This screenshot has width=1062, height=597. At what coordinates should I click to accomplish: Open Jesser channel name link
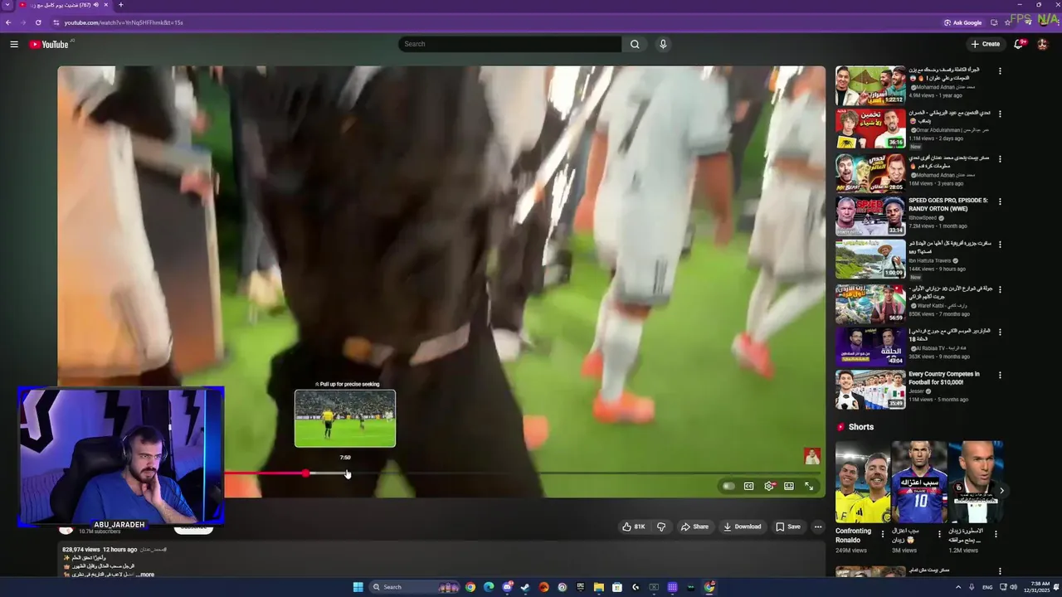[x=917, y=391]
